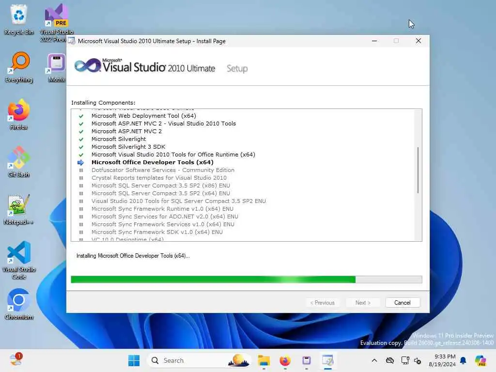
Task: Click the cloud sync tray icon
Action: [390, 360]
